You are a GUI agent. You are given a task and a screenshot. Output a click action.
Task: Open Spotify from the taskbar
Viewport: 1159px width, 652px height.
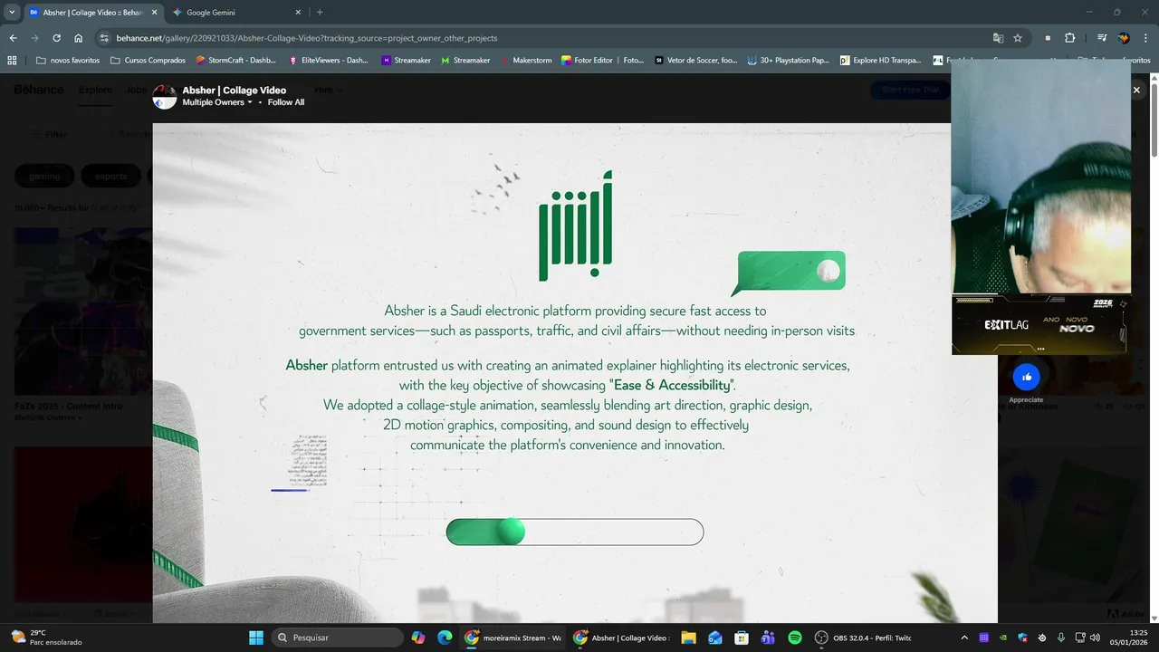tap(795, 638)
